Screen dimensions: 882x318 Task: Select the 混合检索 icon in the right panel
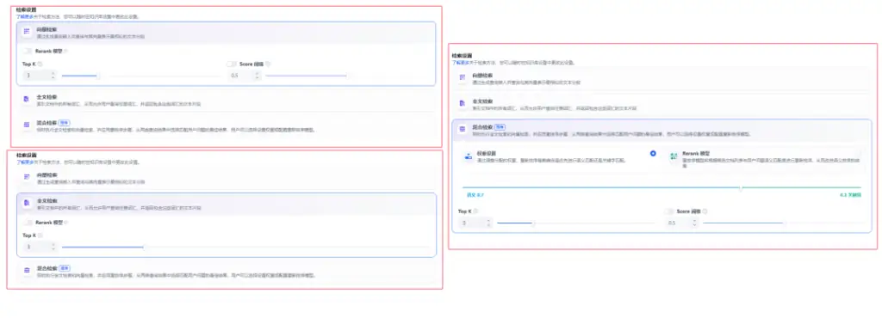point(463,129)
